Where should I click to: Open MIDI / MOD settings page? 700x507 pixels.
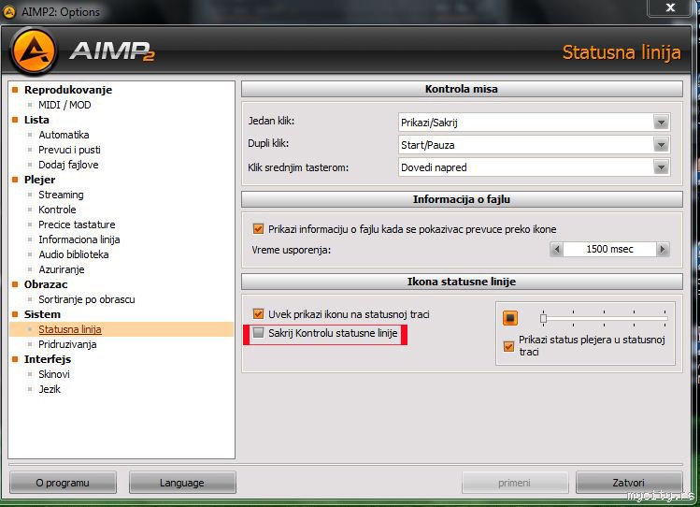click(64, 105)
